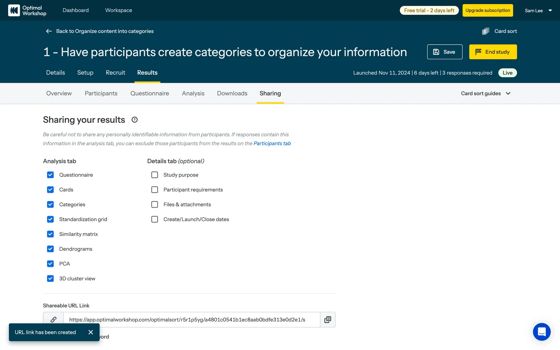The height and width of the screenshot is (350, 560).
Task: Dismiss the URL link created notification
Action: point(91,332)
